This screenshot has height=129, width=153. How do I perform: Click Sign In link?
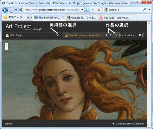[x=8, y=124]
